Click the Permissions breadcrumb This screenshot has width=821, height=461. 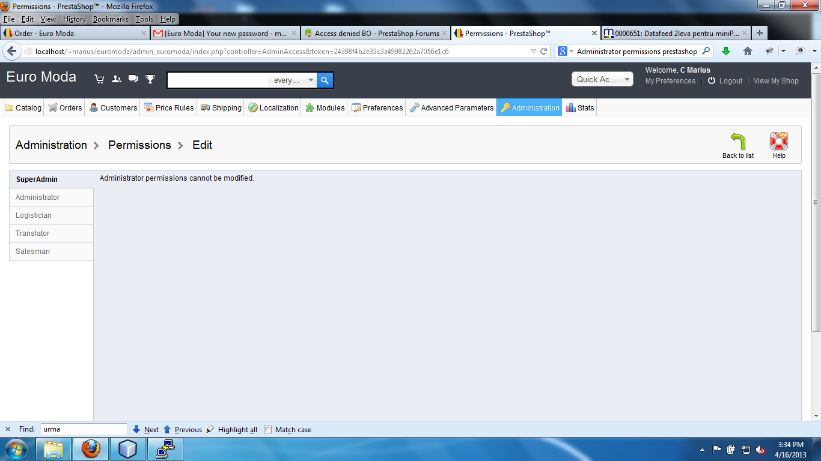139,145
